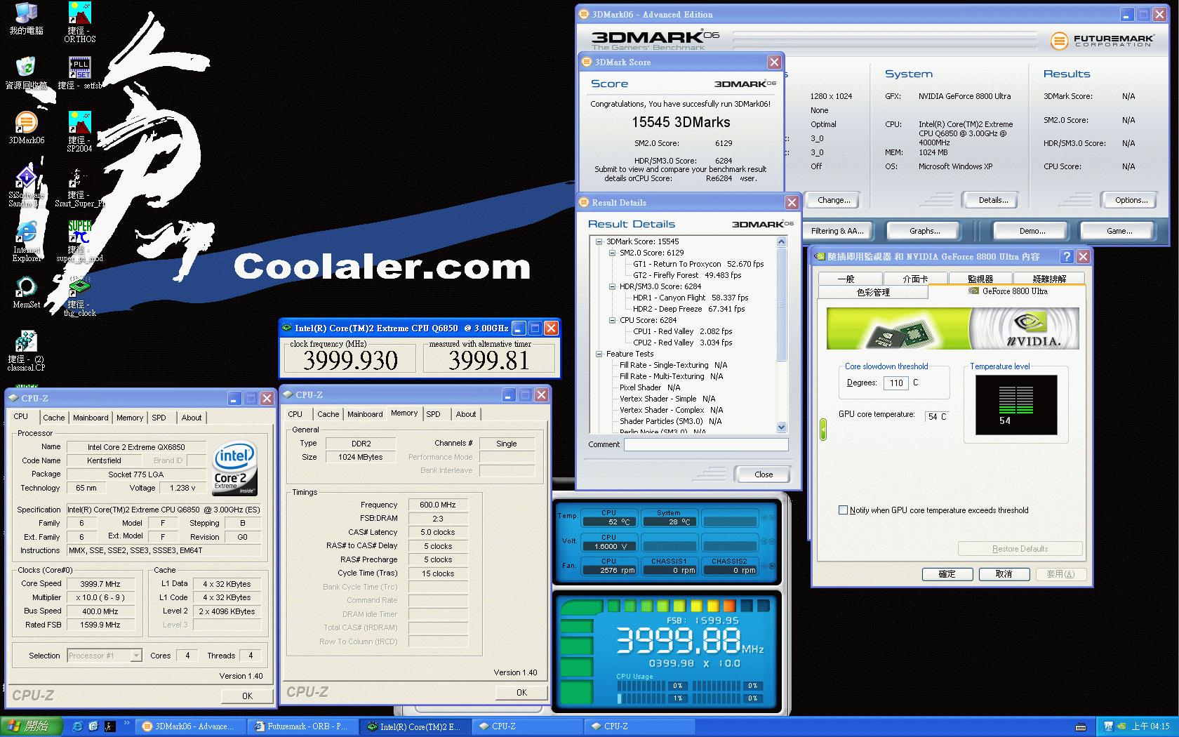Click the Graphs... button in 3DMark06
The image size is (1179, 737).
924,231
